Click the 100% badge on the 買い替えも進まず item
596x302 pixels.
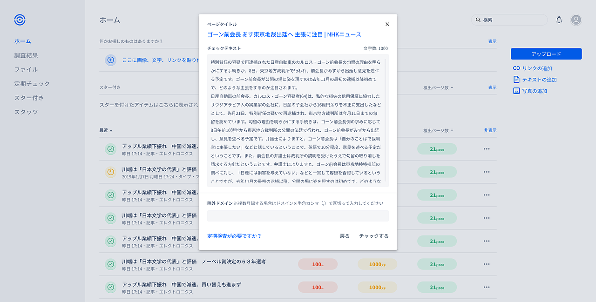[x=318, y=287]
